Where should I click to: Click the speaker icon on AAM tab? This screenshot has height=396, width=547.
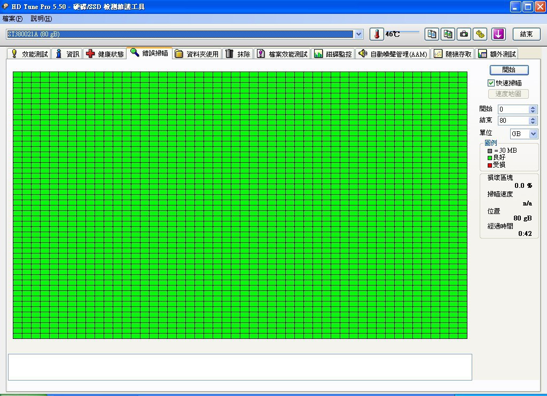point(363,53)
